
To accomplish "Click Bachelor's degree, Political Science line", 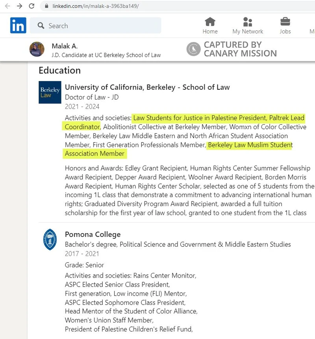I will point(178,244).
